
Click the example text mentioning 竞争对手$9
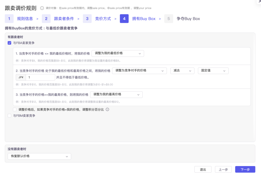tap(68, 61)
